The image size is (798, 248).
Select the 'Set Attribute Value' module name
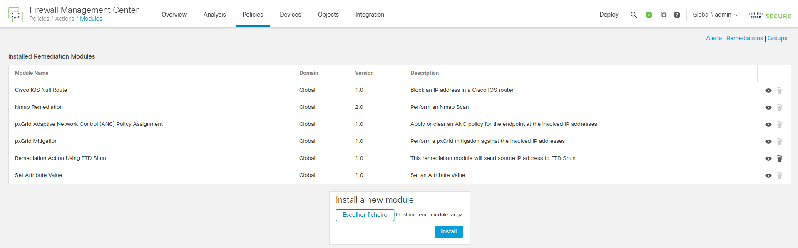[x=38, y=175]
